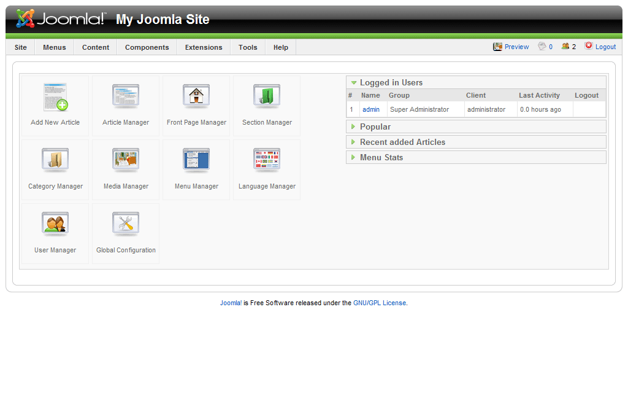
Task: Open the Category Manager icon
Action: click(x=55, y=161)
